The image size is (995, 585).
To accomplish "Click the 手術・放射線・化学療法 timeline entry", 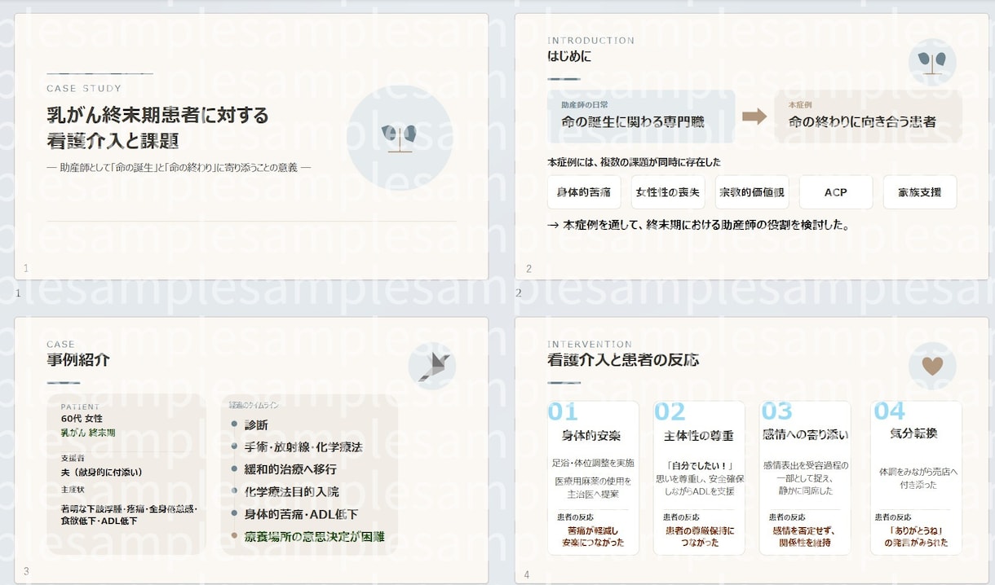I will click(x=303, y=447).
